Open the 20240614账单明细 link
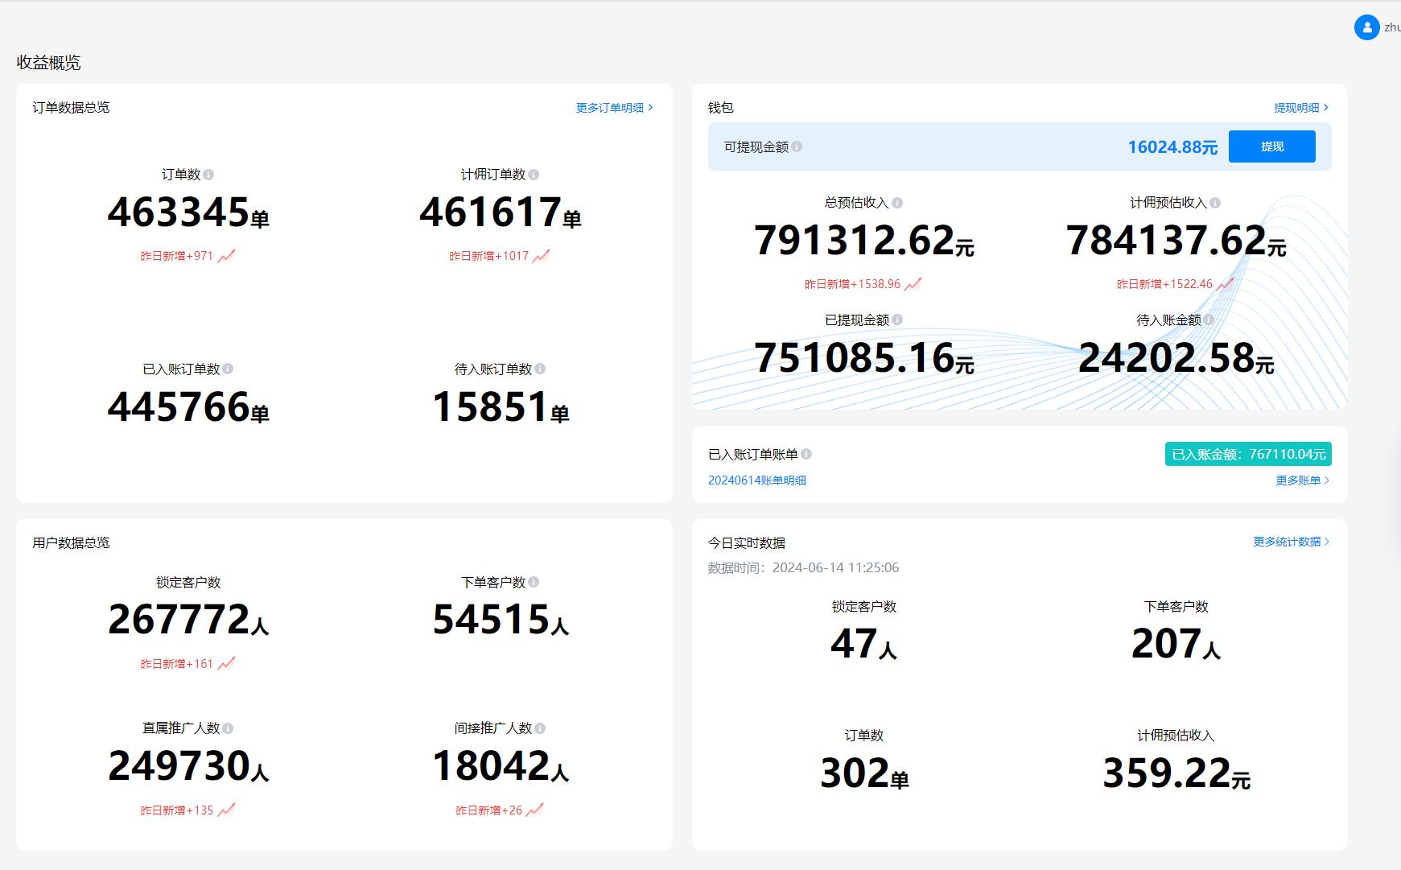The image size is (1401, 870). tap(756, 480)
